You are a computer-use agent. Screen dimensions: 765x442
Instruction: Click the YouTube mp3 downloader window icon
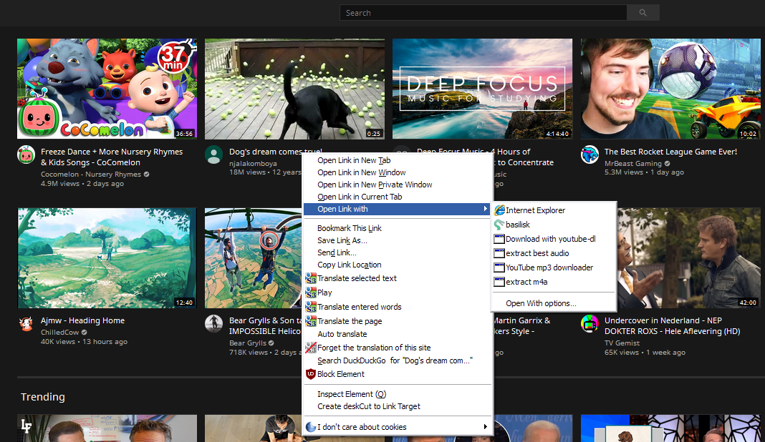click(499, 267)
